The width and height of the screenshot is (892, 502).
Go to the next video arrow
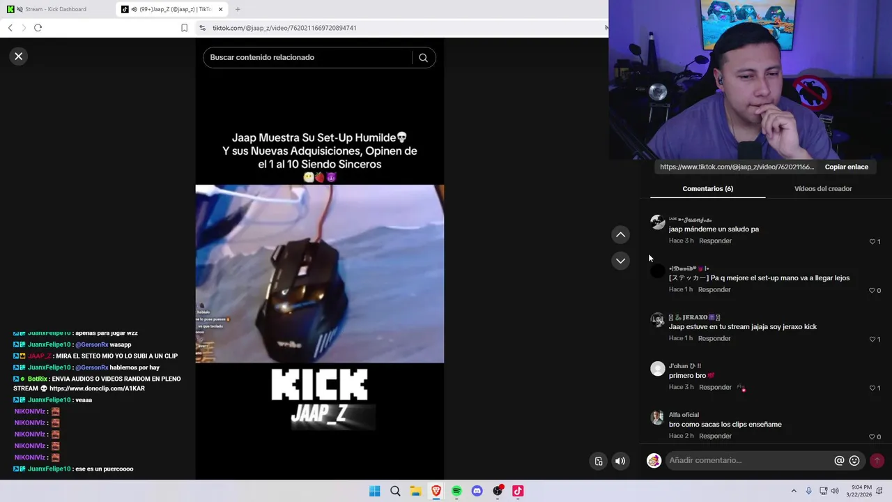point(620,261)
